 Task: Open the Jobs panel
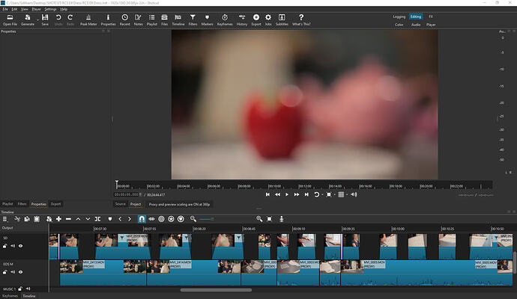(268, 19)
